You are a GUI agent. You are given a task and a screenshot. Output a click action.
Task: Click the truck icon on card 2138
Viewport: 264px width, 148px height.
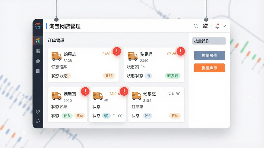point(136,96)
